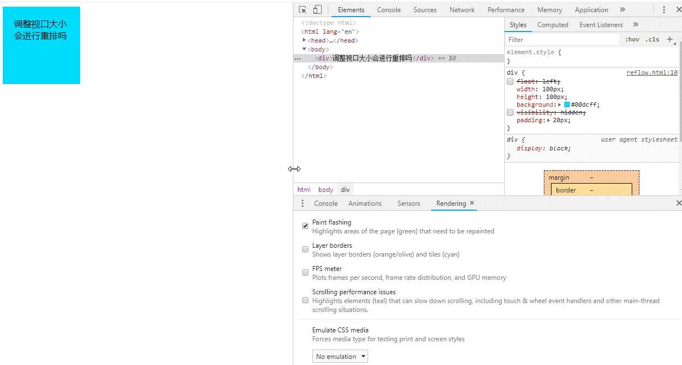Image resolution: width=682 pixels, height=365 pixels.
Task: Select the closing </html> tag row
Action: coord(314,76)
